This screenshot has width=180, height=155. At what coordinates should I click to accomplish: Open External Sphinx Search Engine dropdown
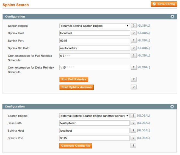(95, 26)
